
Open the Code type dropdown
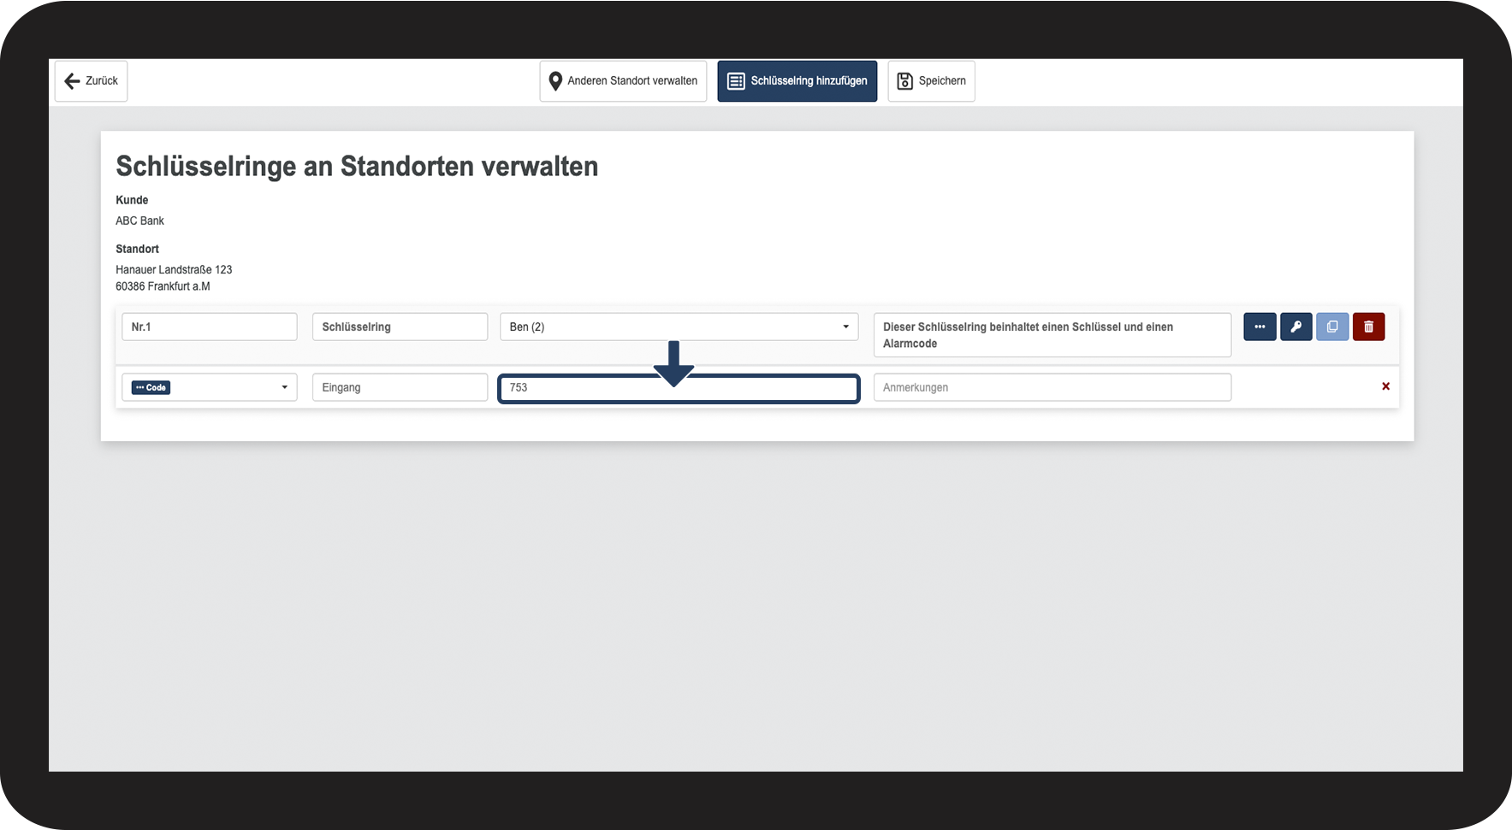pyautogui.click(x=210, y=387)
